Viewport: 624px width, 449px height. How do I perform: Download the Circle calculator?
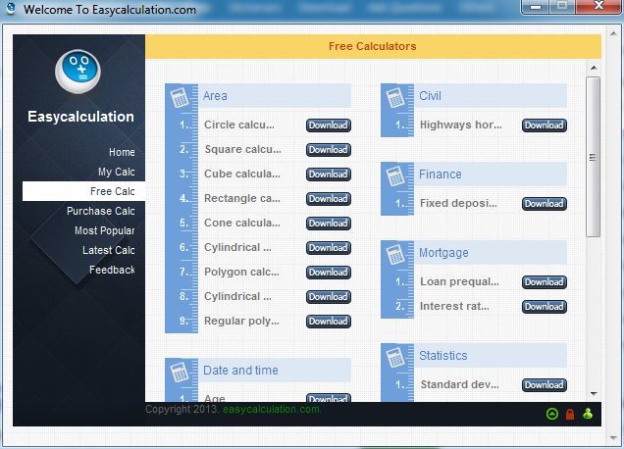click(x=329, y=125)
